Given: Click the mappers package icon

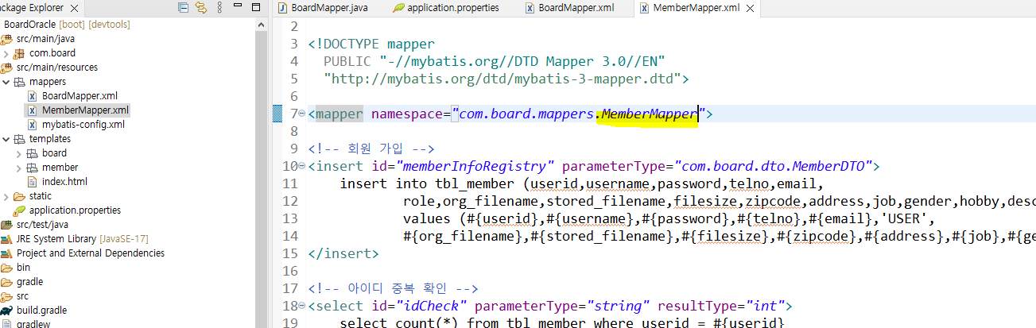Looking at the screenshot, I should pos(19,82).
